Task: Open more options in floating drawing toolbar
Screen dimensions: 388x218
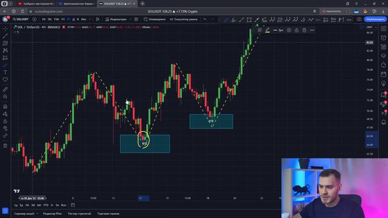Action: click(312, 30)
